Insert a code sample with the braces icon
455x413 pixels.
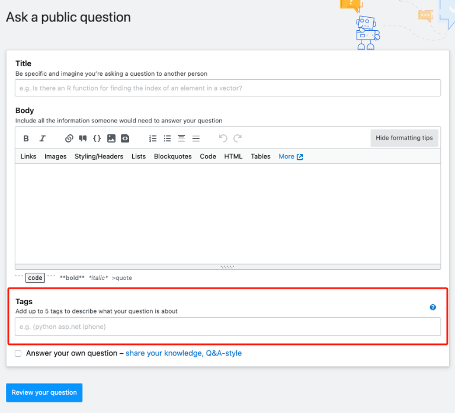(97, 138)
